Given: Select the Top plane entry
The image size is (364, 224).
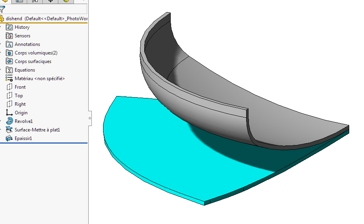Looking at the screenshot, I should pos(18,95).
